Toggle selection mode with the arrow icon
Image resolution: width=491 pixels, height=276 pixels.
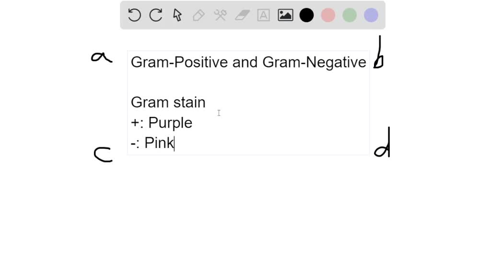[x=177, y=15]
